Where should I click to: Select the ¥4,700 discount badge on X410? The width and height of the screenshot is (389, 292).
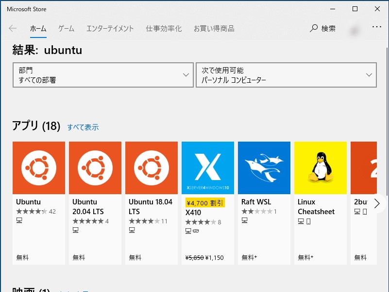(205, 202)
